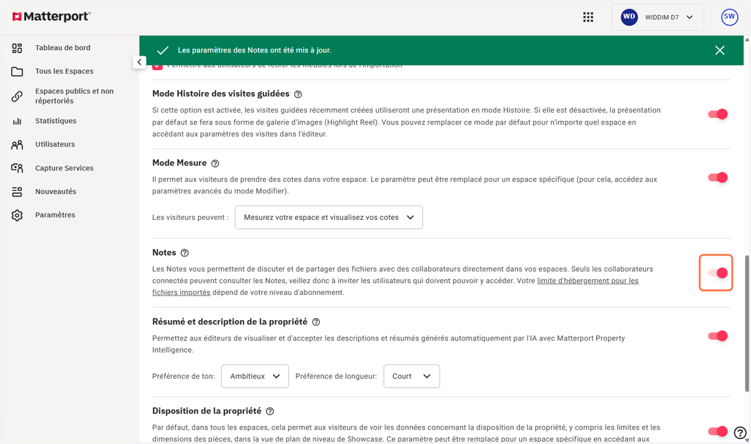Open Capture Services
The image size is (751, 444).
64,168
